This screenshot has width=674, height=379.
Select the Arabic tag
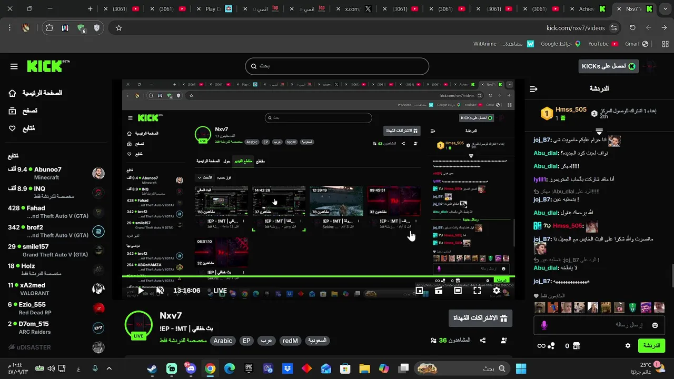pos(223,341)
